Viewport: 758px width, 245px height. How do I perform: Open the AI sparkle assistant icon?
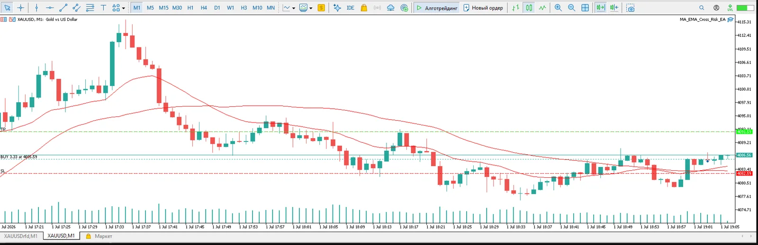click(337, 8)
